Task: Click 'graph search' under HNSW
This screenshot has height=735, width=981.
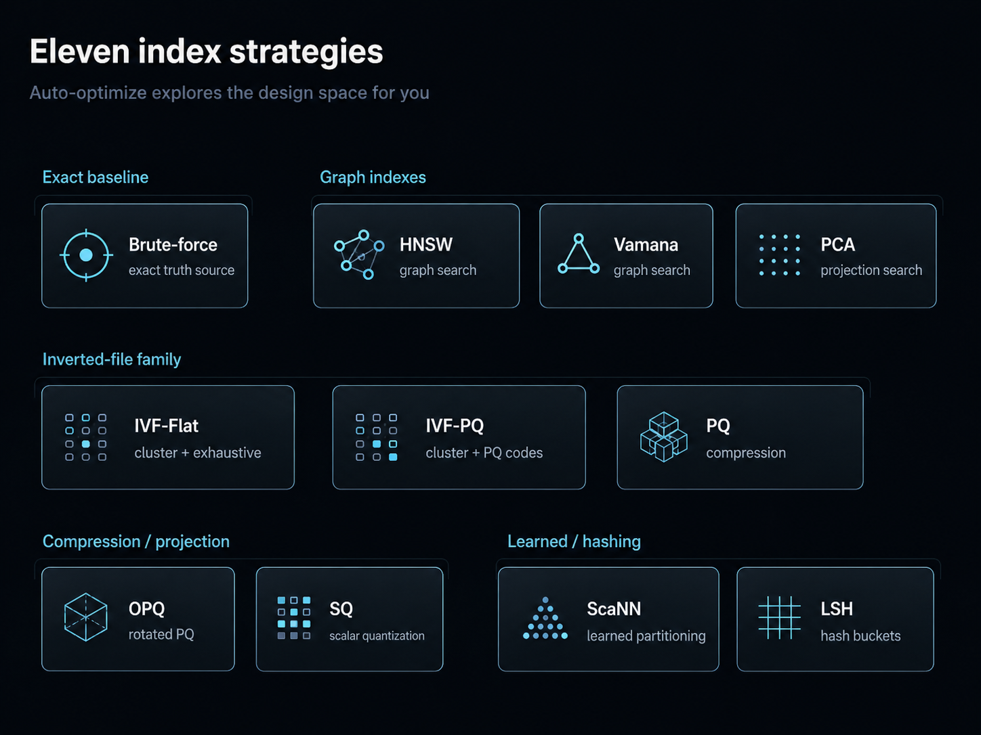Action: pyautogui.click(x=438, y=270)
